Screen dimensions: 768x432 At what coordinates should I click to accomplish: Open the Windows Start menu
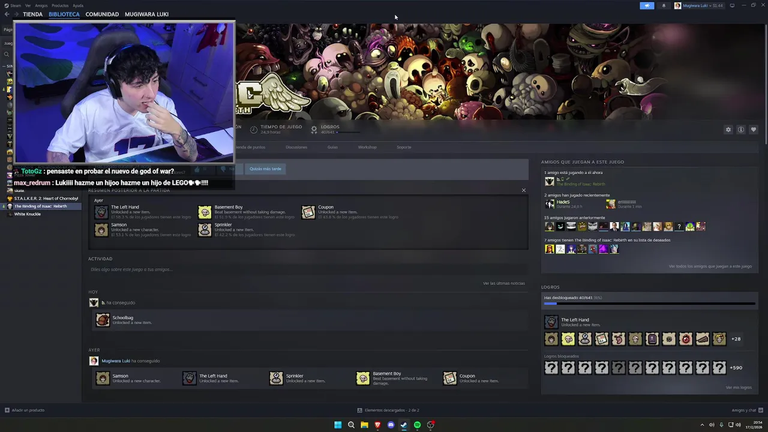[x=338, y=425]
